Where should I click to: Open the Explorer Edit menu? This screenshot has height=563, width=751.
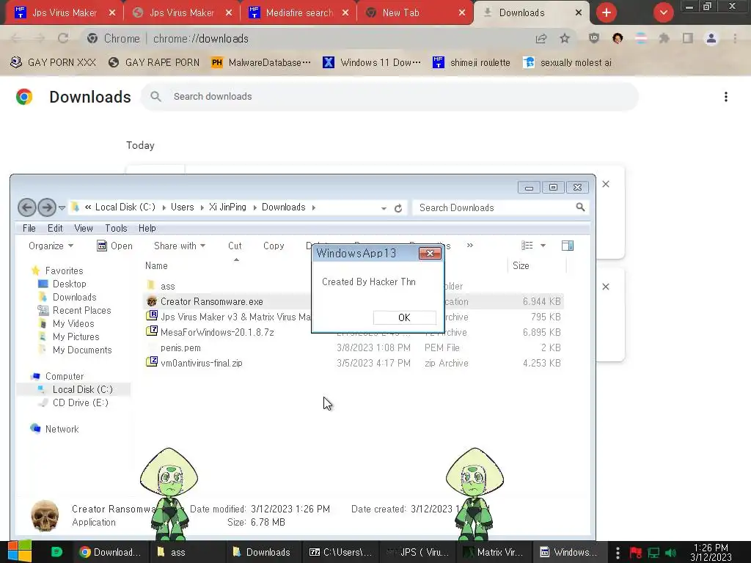coord(55,229)
